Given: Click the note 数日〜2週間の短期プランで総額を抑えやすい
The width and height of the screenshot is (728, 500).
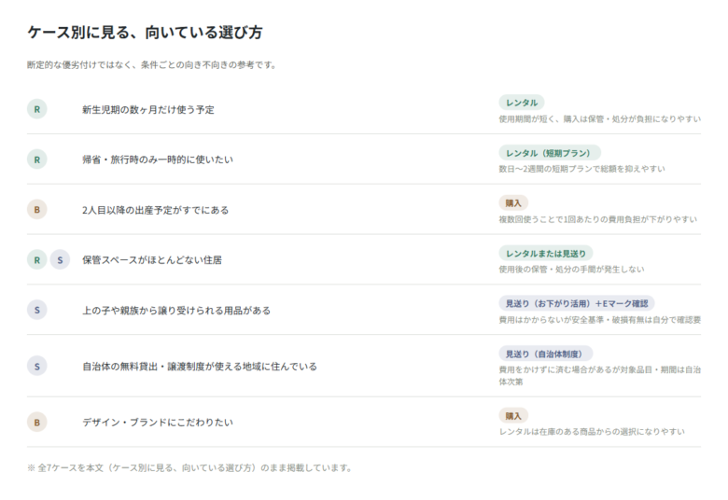Looking at the screenshot, I should (x=581, y=169).
